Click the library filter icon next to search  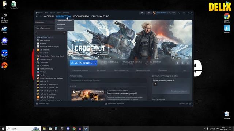point(64,32)
